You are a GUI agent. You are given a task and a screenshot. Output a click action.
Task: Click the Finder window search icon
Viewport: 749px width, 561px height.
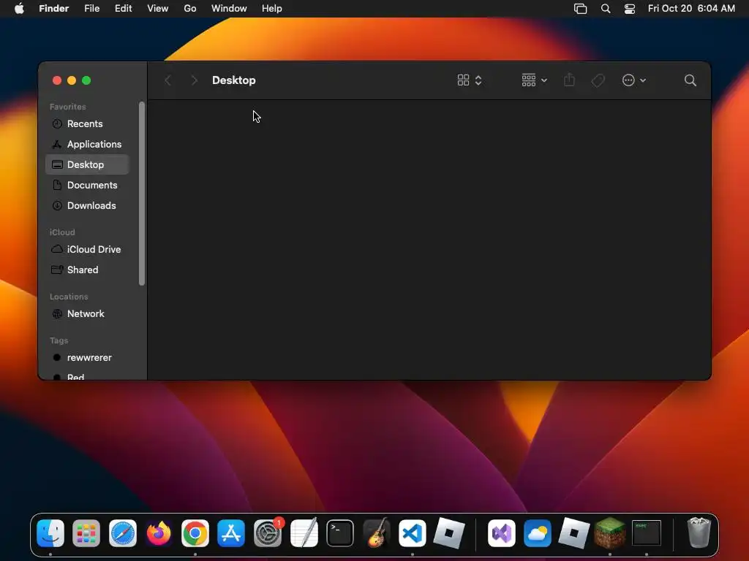tap(690, 80)
